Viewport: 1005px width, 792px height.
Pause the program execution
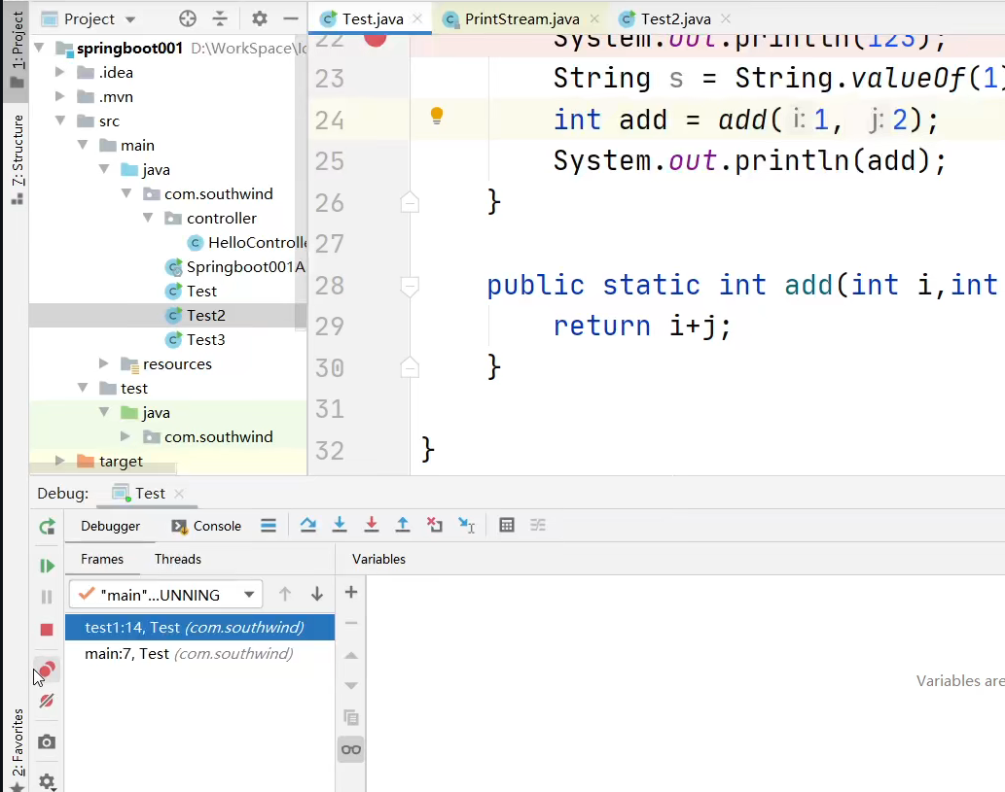(x=47, y=597)
